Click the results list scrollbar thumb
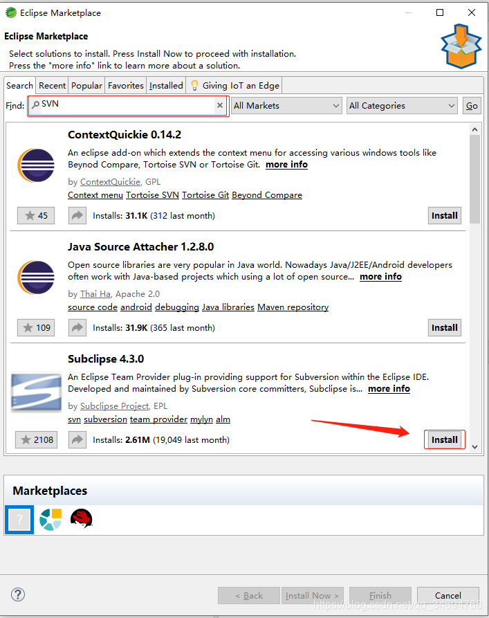489x618 pixels. pyautogui.click(x=474, y=179)
